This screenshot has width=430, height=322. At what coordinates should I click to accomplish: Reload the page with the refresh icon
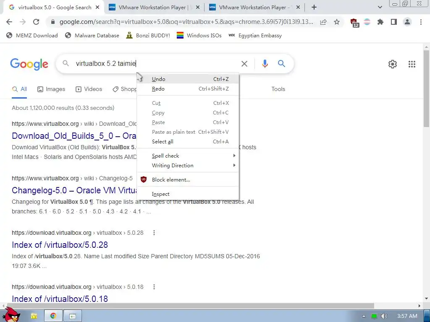click(36, 22)
